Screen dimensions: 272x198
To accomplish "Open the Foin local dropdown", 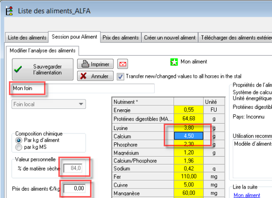I will tap(49, 104).
